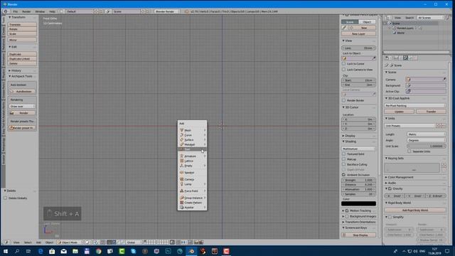
Task: Click the AO Distance slider
Action: (x=358, y=185)
